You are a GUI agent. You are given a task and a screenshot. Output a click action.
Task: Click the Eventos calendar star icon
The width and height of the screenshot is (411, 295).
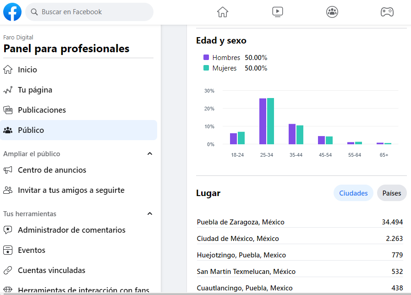coord(8,250)
